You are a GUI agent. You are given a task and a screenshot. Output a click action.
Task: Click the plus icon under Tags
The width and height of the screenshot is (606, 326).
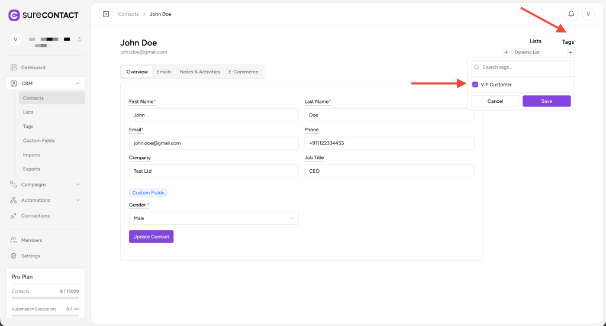coord(570,53)
